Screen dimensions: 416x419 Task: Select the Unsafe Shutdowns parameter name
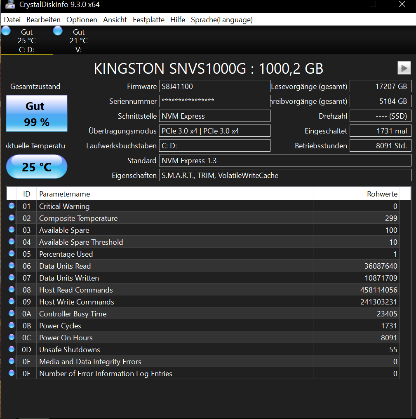coord(70,350)
